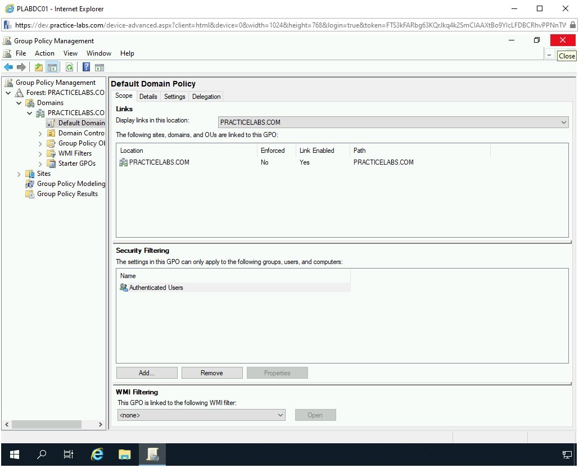Collapse the Domains tree node

point(19,103)
